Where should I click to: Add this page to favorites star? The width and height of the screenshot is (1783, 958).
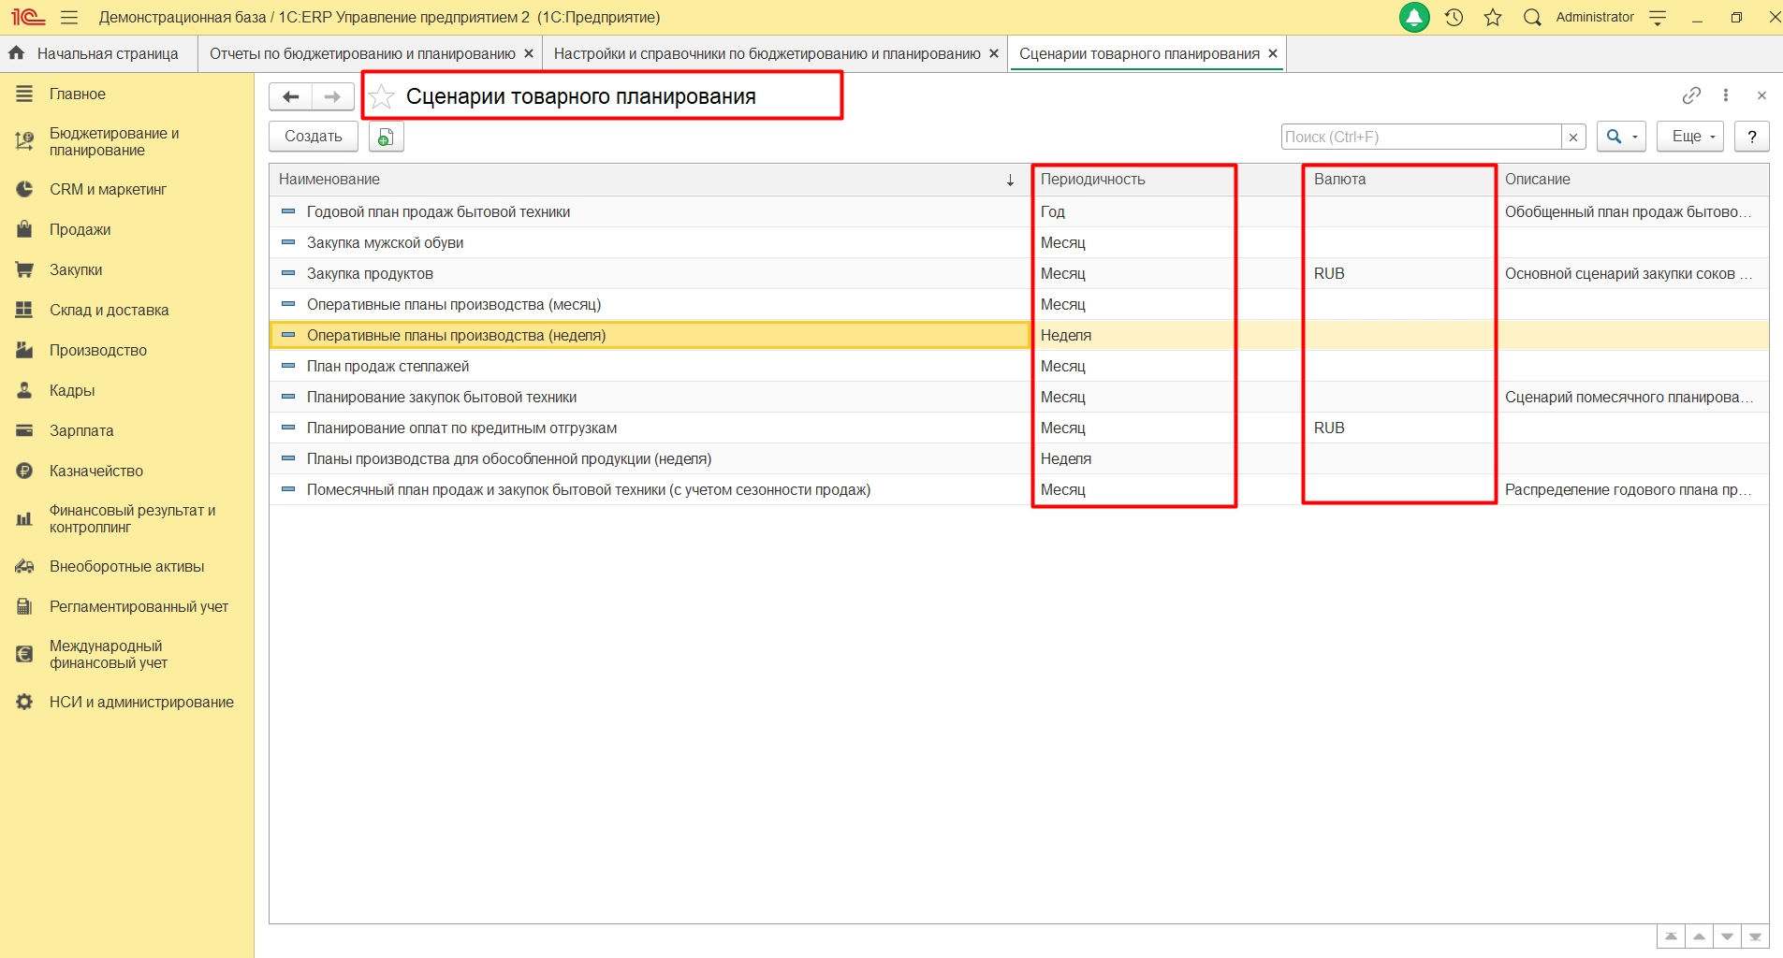382,96
